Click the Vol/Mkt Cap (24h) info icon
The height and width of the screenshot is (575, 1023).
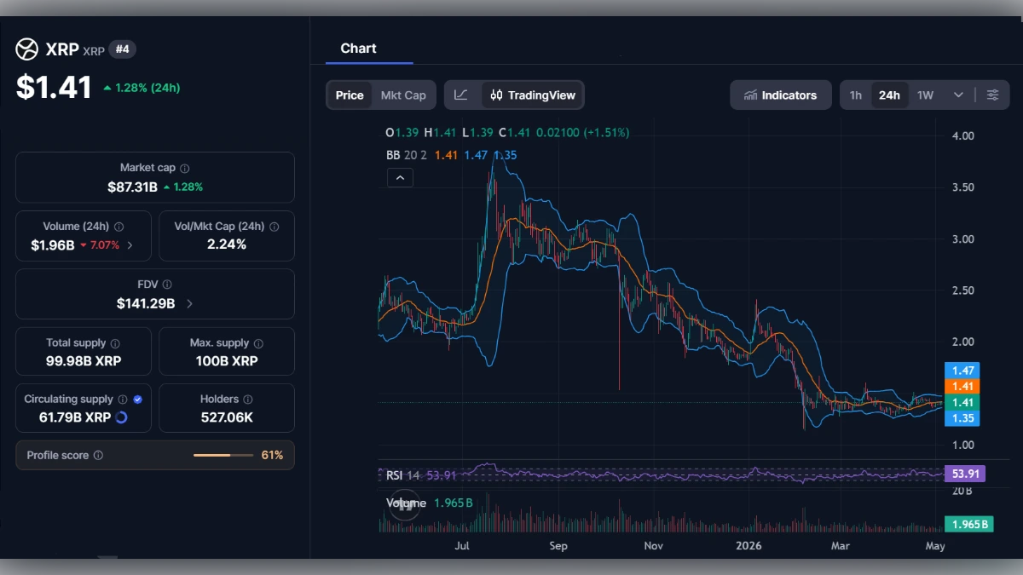(274, 227)
